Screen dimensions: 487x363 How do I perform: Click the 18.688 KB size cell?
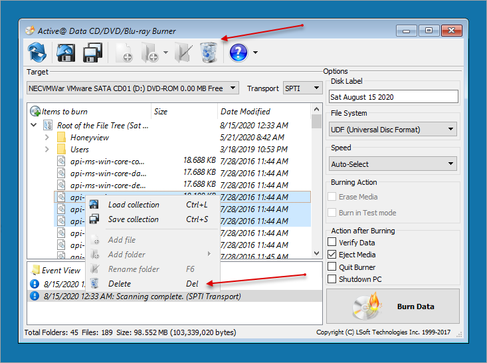click(199, 160)
